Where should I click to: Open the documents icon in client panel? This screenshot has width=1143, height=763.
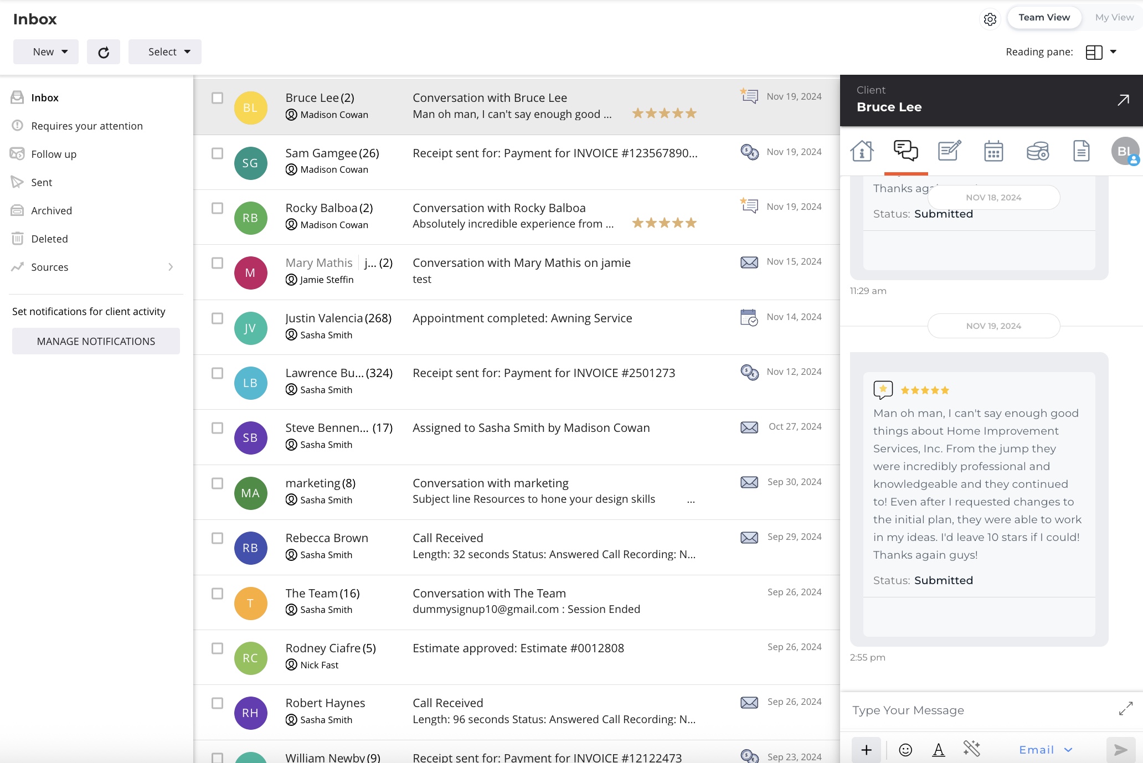(x=1081, y=151)
